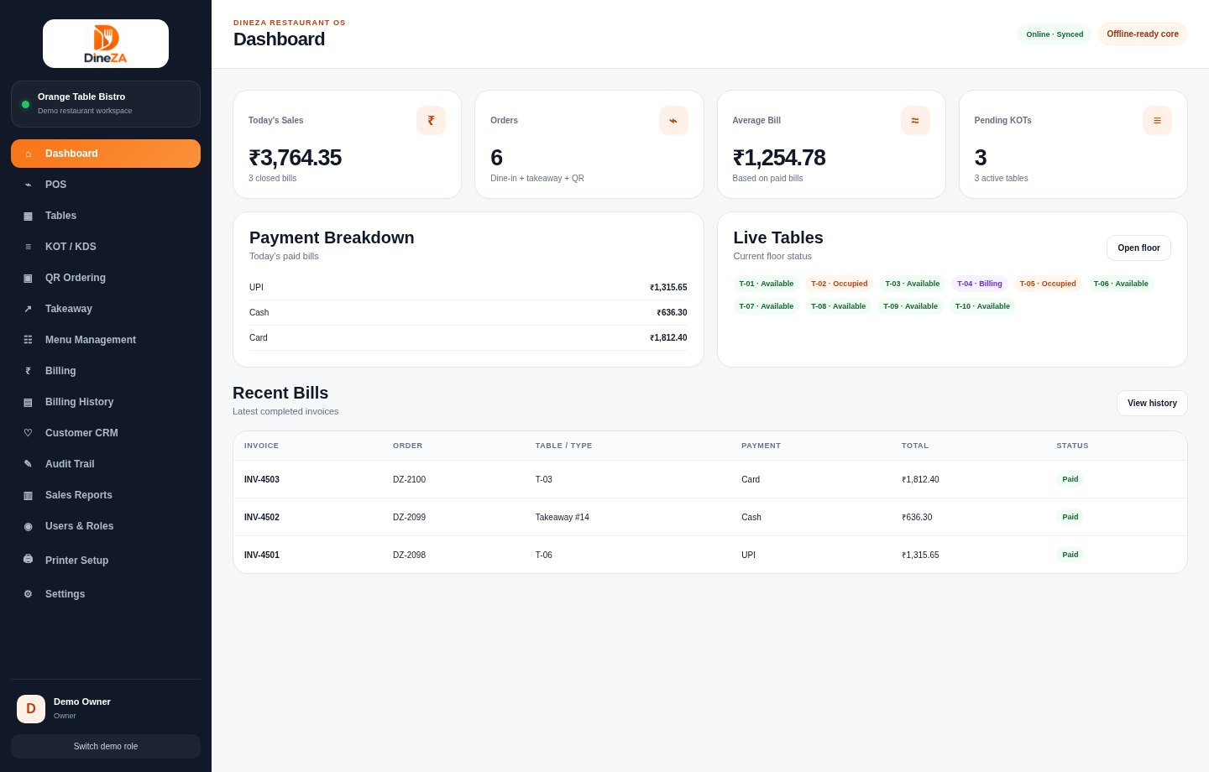
Task: Click the Users & Roles icon
Action: click(x=28, y=526)
